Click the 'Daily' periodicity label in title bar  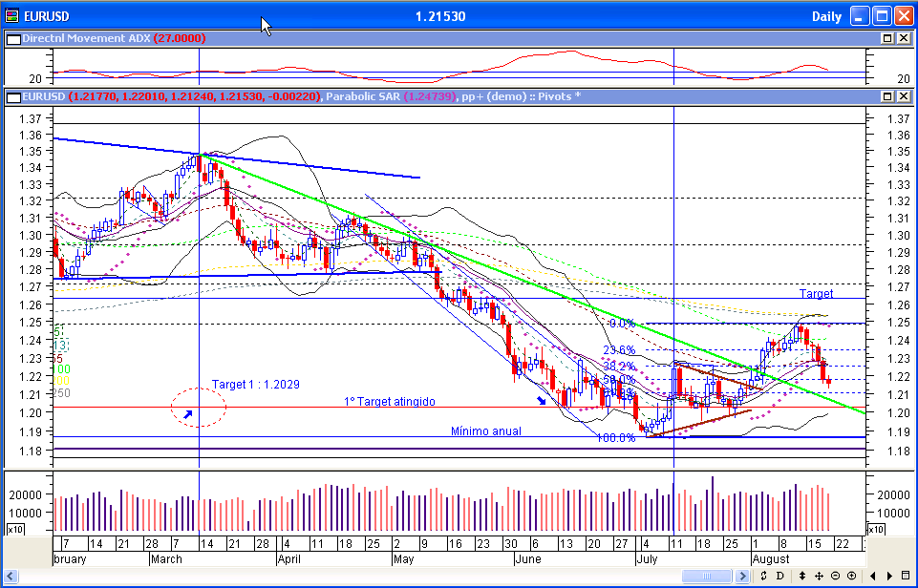coord(826,16)
